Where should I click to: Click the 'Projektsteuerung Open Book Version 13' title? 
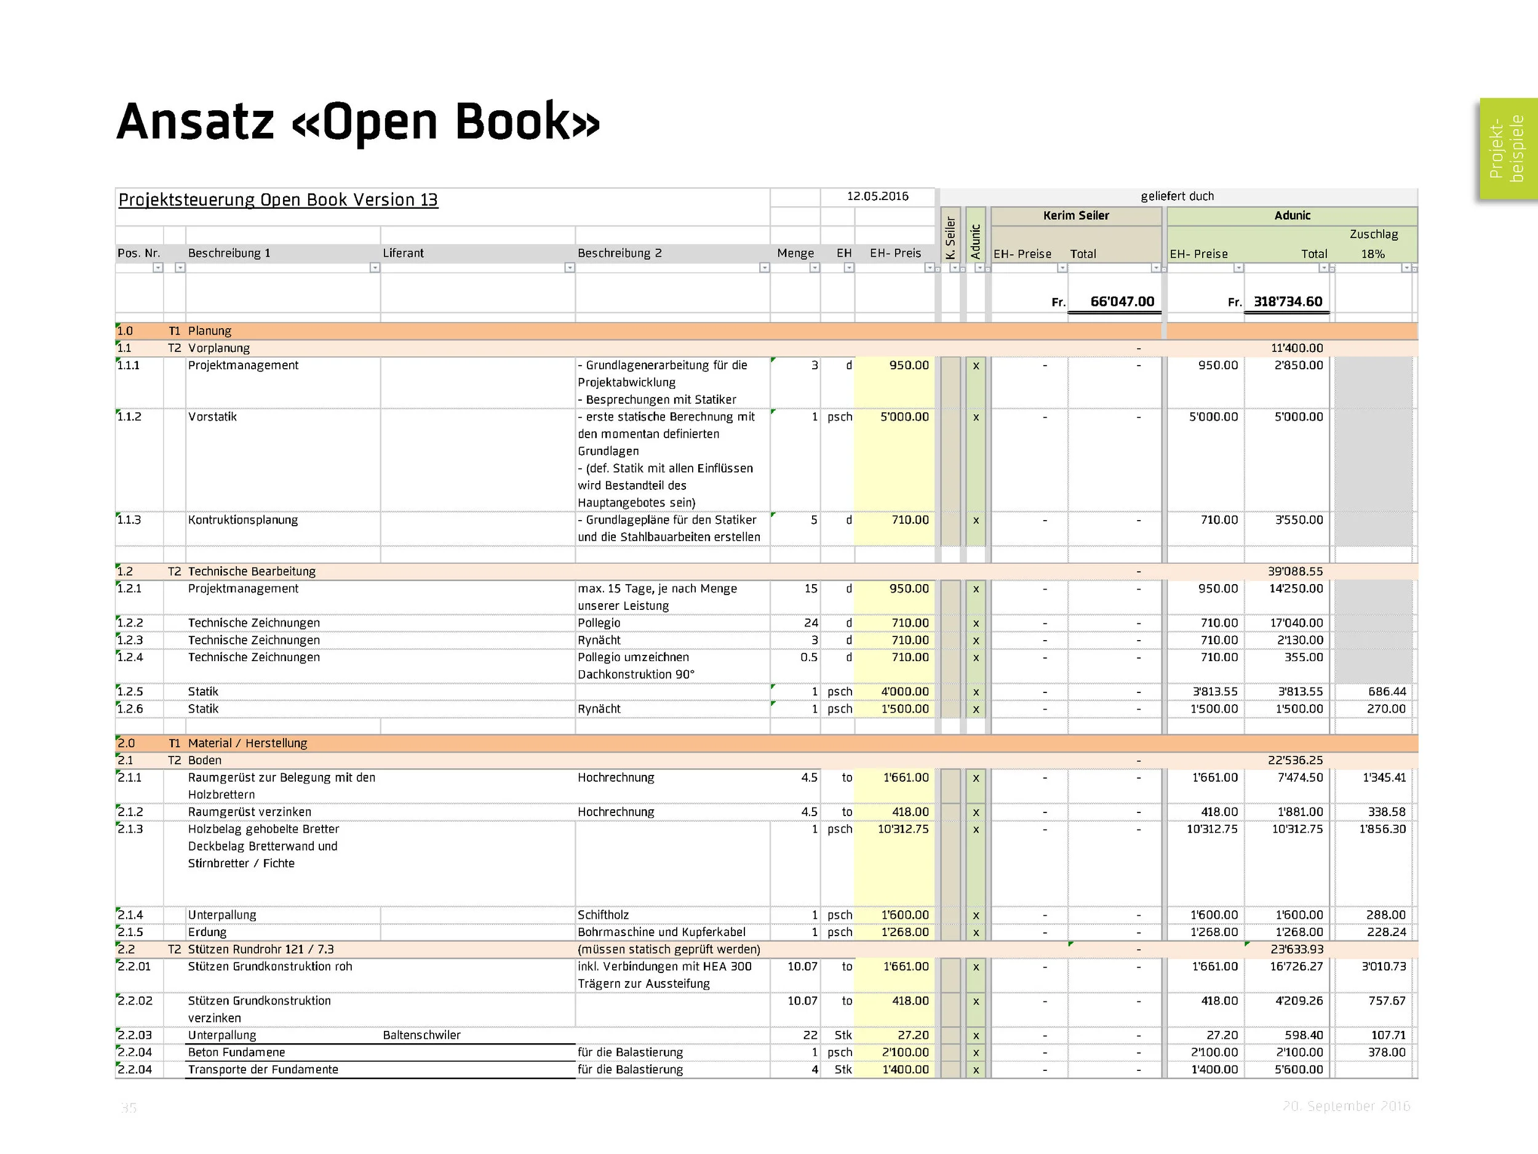(278, 199)
